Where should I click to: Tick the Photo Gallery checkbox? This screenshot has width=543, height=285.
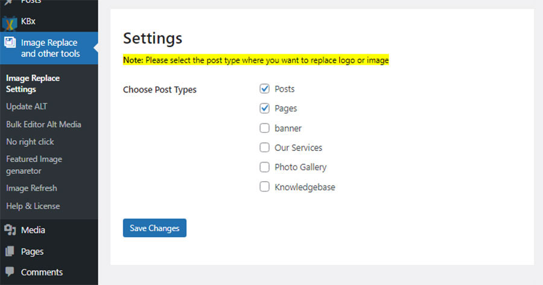265,167
